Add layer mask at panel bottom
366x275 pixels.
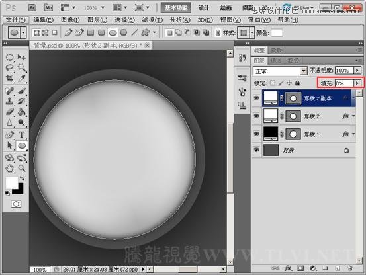300,268
